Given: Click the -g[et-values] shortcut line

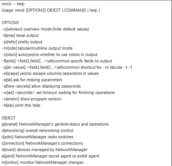Looking at the screenshot, I should click(67, 67).
